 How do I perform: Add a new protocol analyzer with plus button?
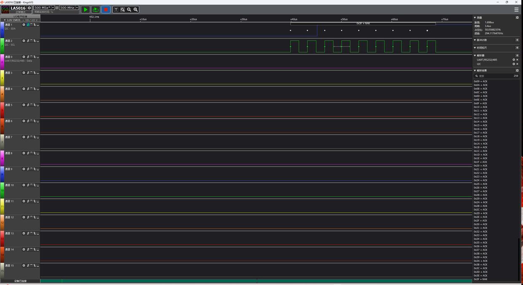pos(517,55)
